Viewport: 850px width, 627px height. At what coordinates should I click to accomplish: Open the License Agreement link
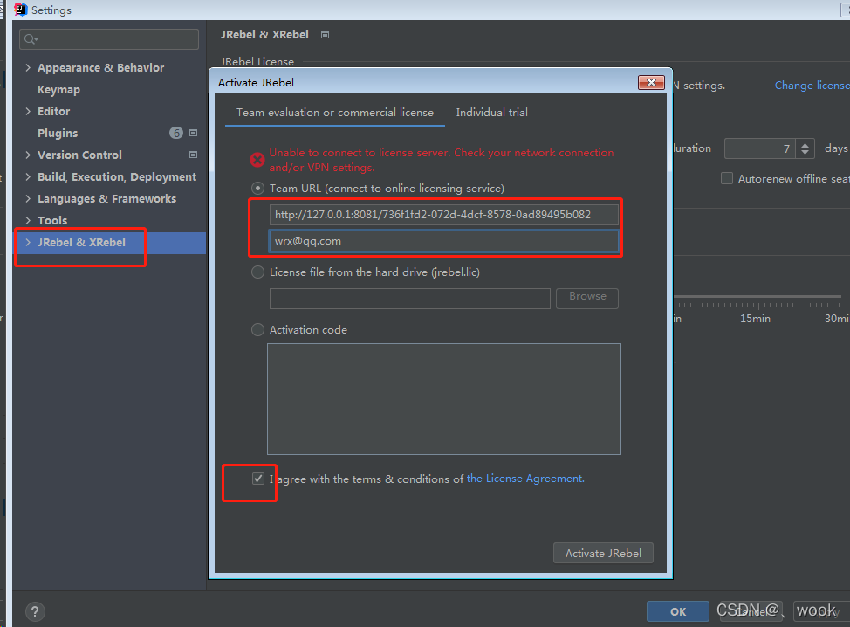(525, 479)
